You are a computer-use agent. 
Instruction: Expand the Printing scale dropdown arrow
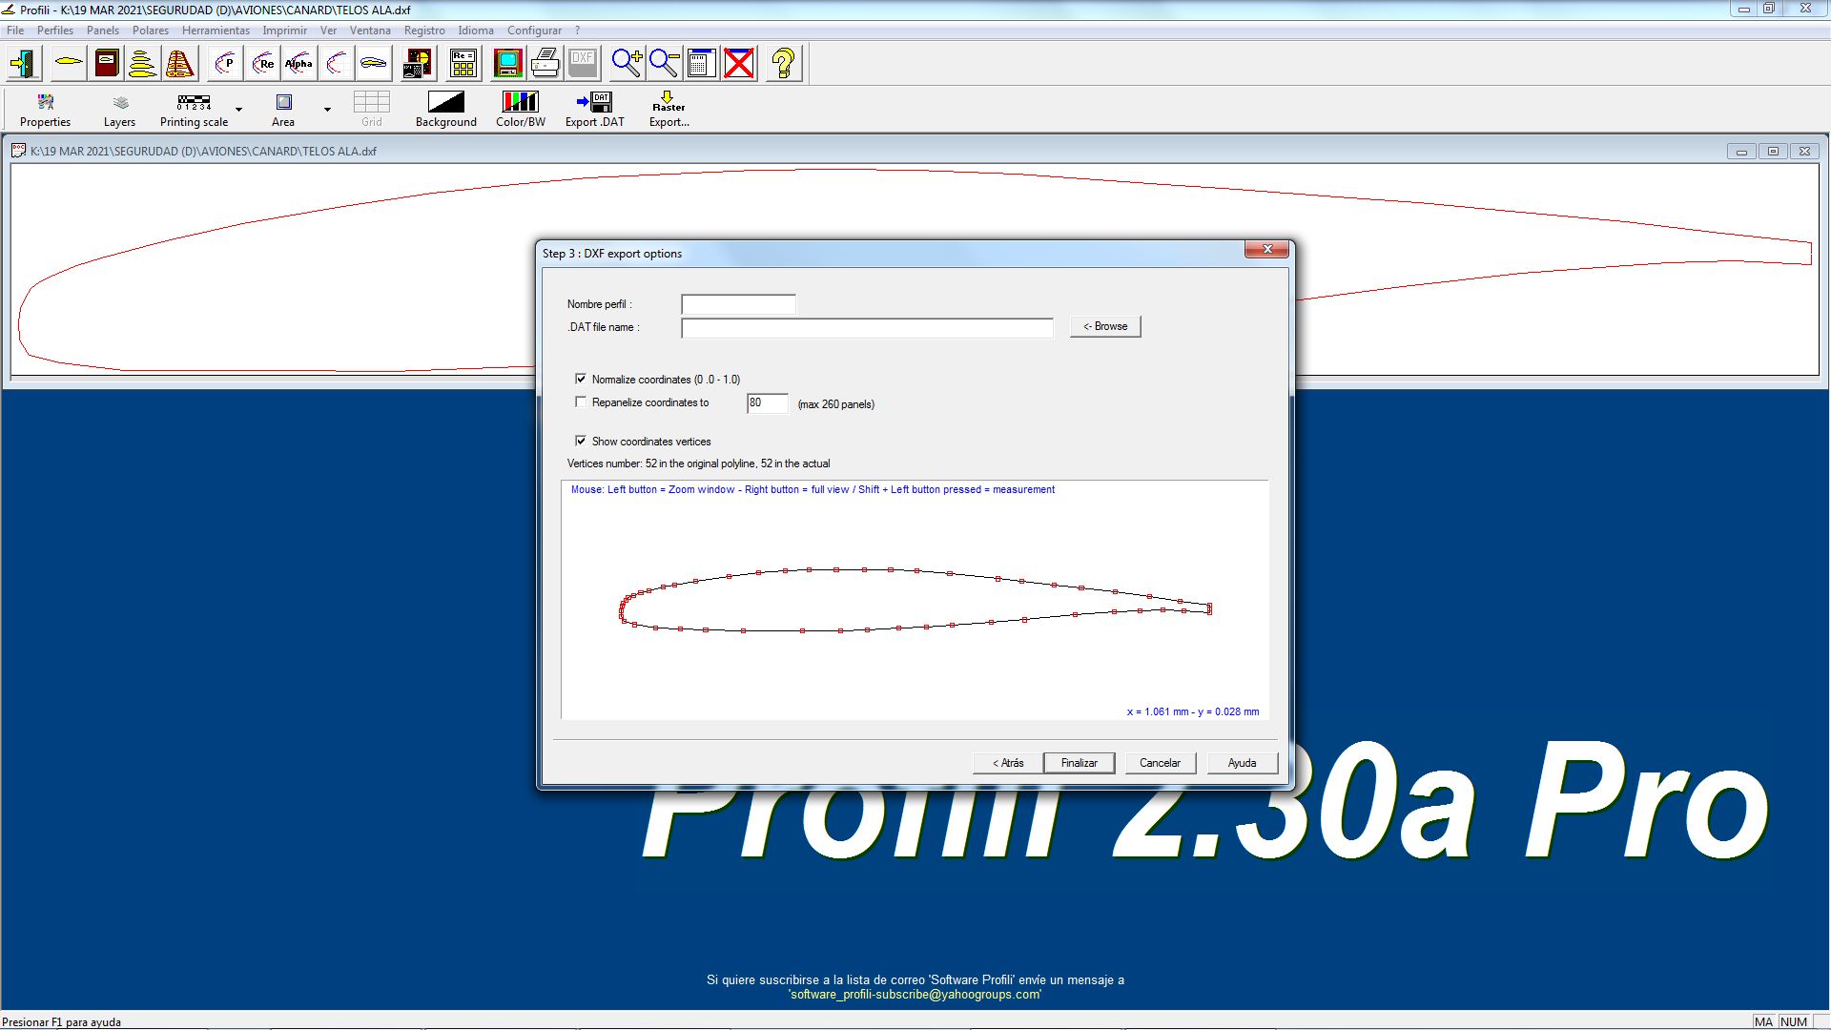click(239, 110)
